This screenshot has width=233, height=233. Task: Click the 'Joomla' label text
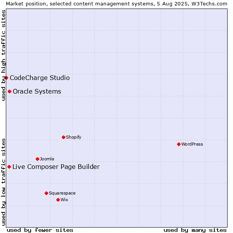coord(47,159)
